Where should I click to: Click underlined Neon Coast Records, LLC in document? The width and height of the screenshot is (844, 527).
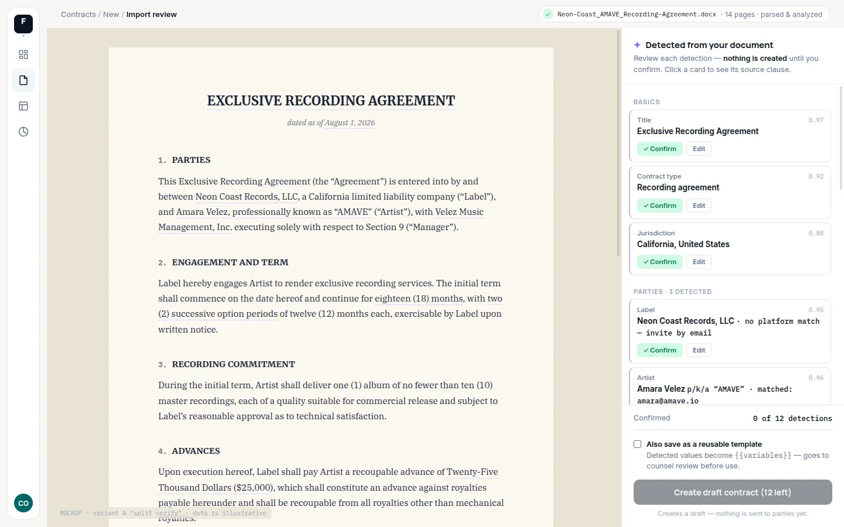[247, 197]
